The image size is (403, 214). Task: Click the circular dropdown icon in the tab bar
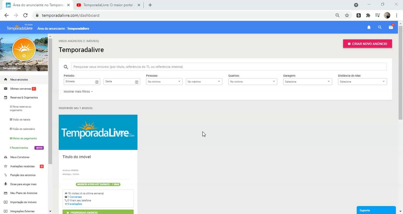[x=356, y=5]
